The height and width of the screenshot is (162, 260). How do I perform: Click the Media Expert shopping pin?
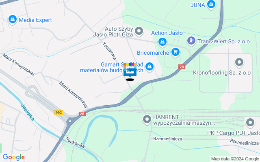13,20
